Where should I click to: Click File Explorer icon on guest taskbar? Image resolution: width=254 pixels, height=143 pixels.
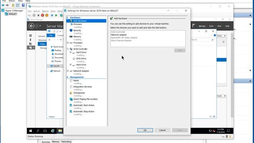coord(60,131)
